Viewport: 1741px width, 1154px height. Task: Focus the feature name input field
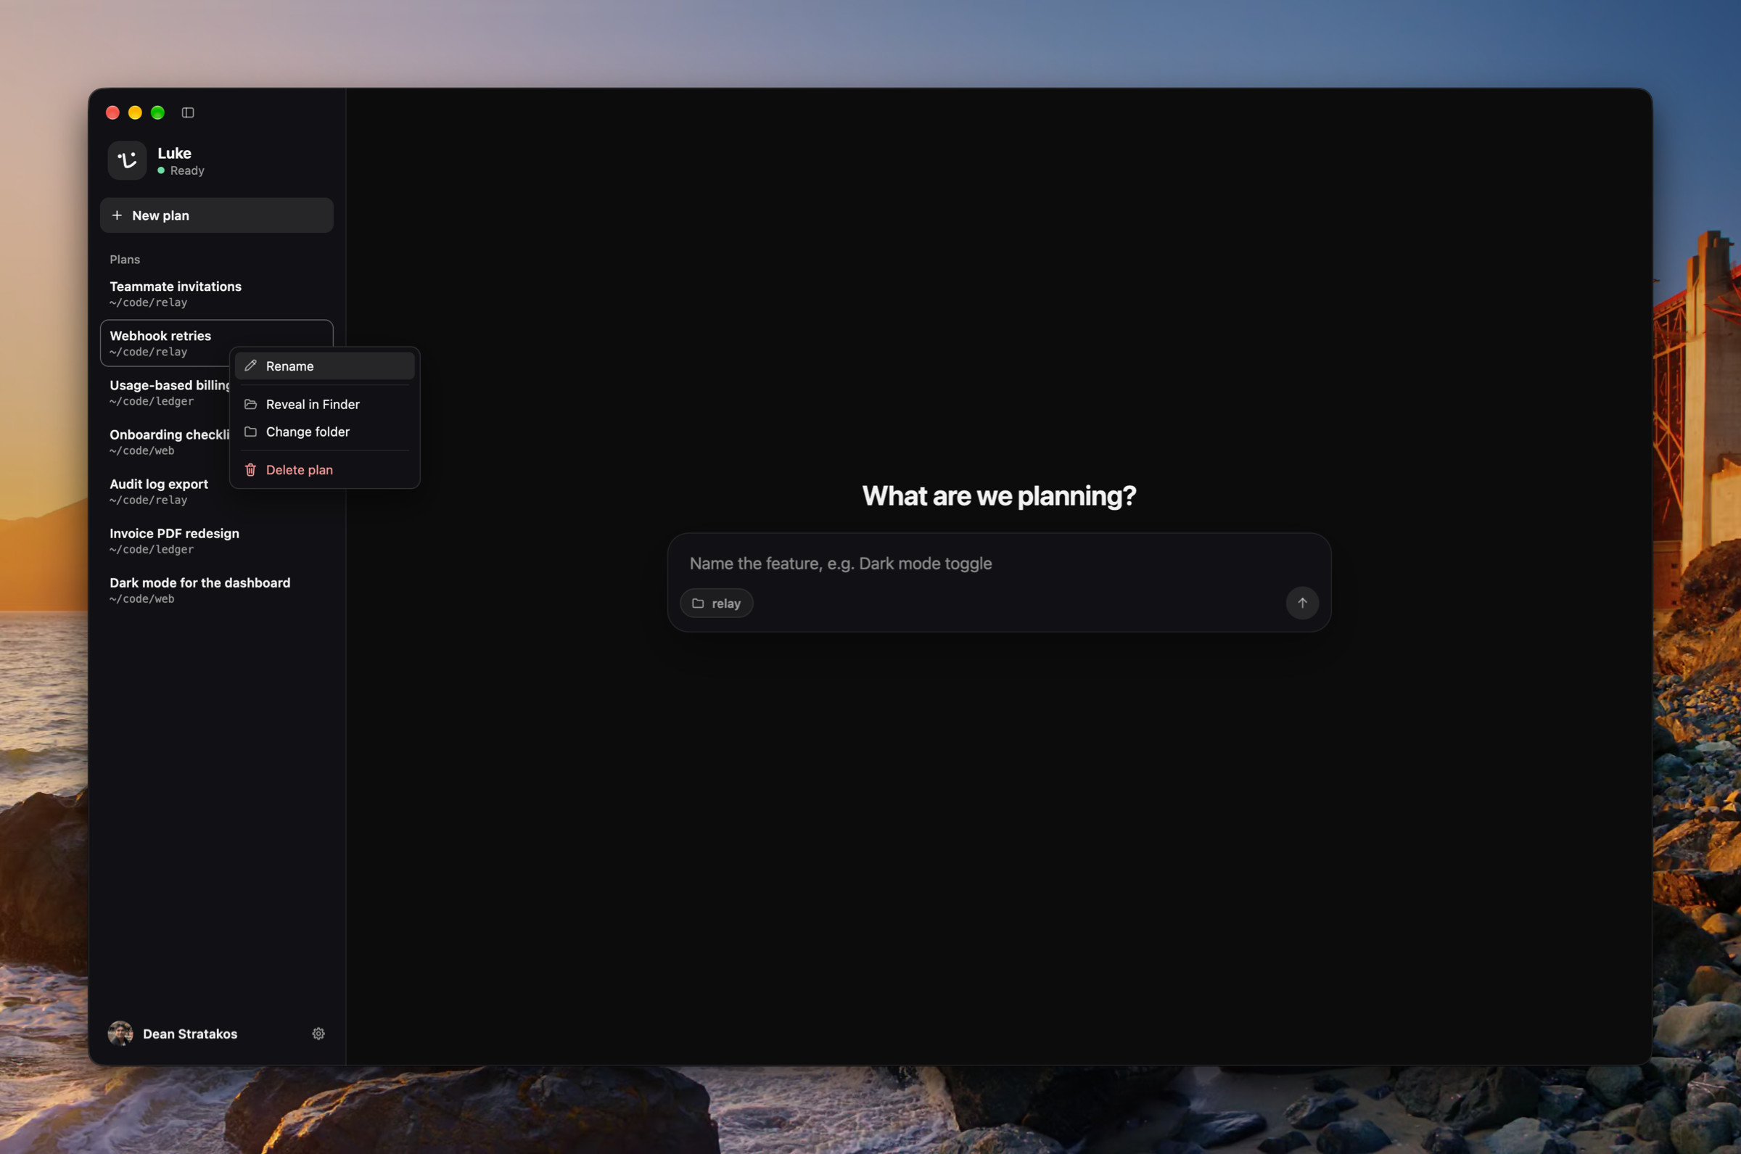click(x=999, y=563)
